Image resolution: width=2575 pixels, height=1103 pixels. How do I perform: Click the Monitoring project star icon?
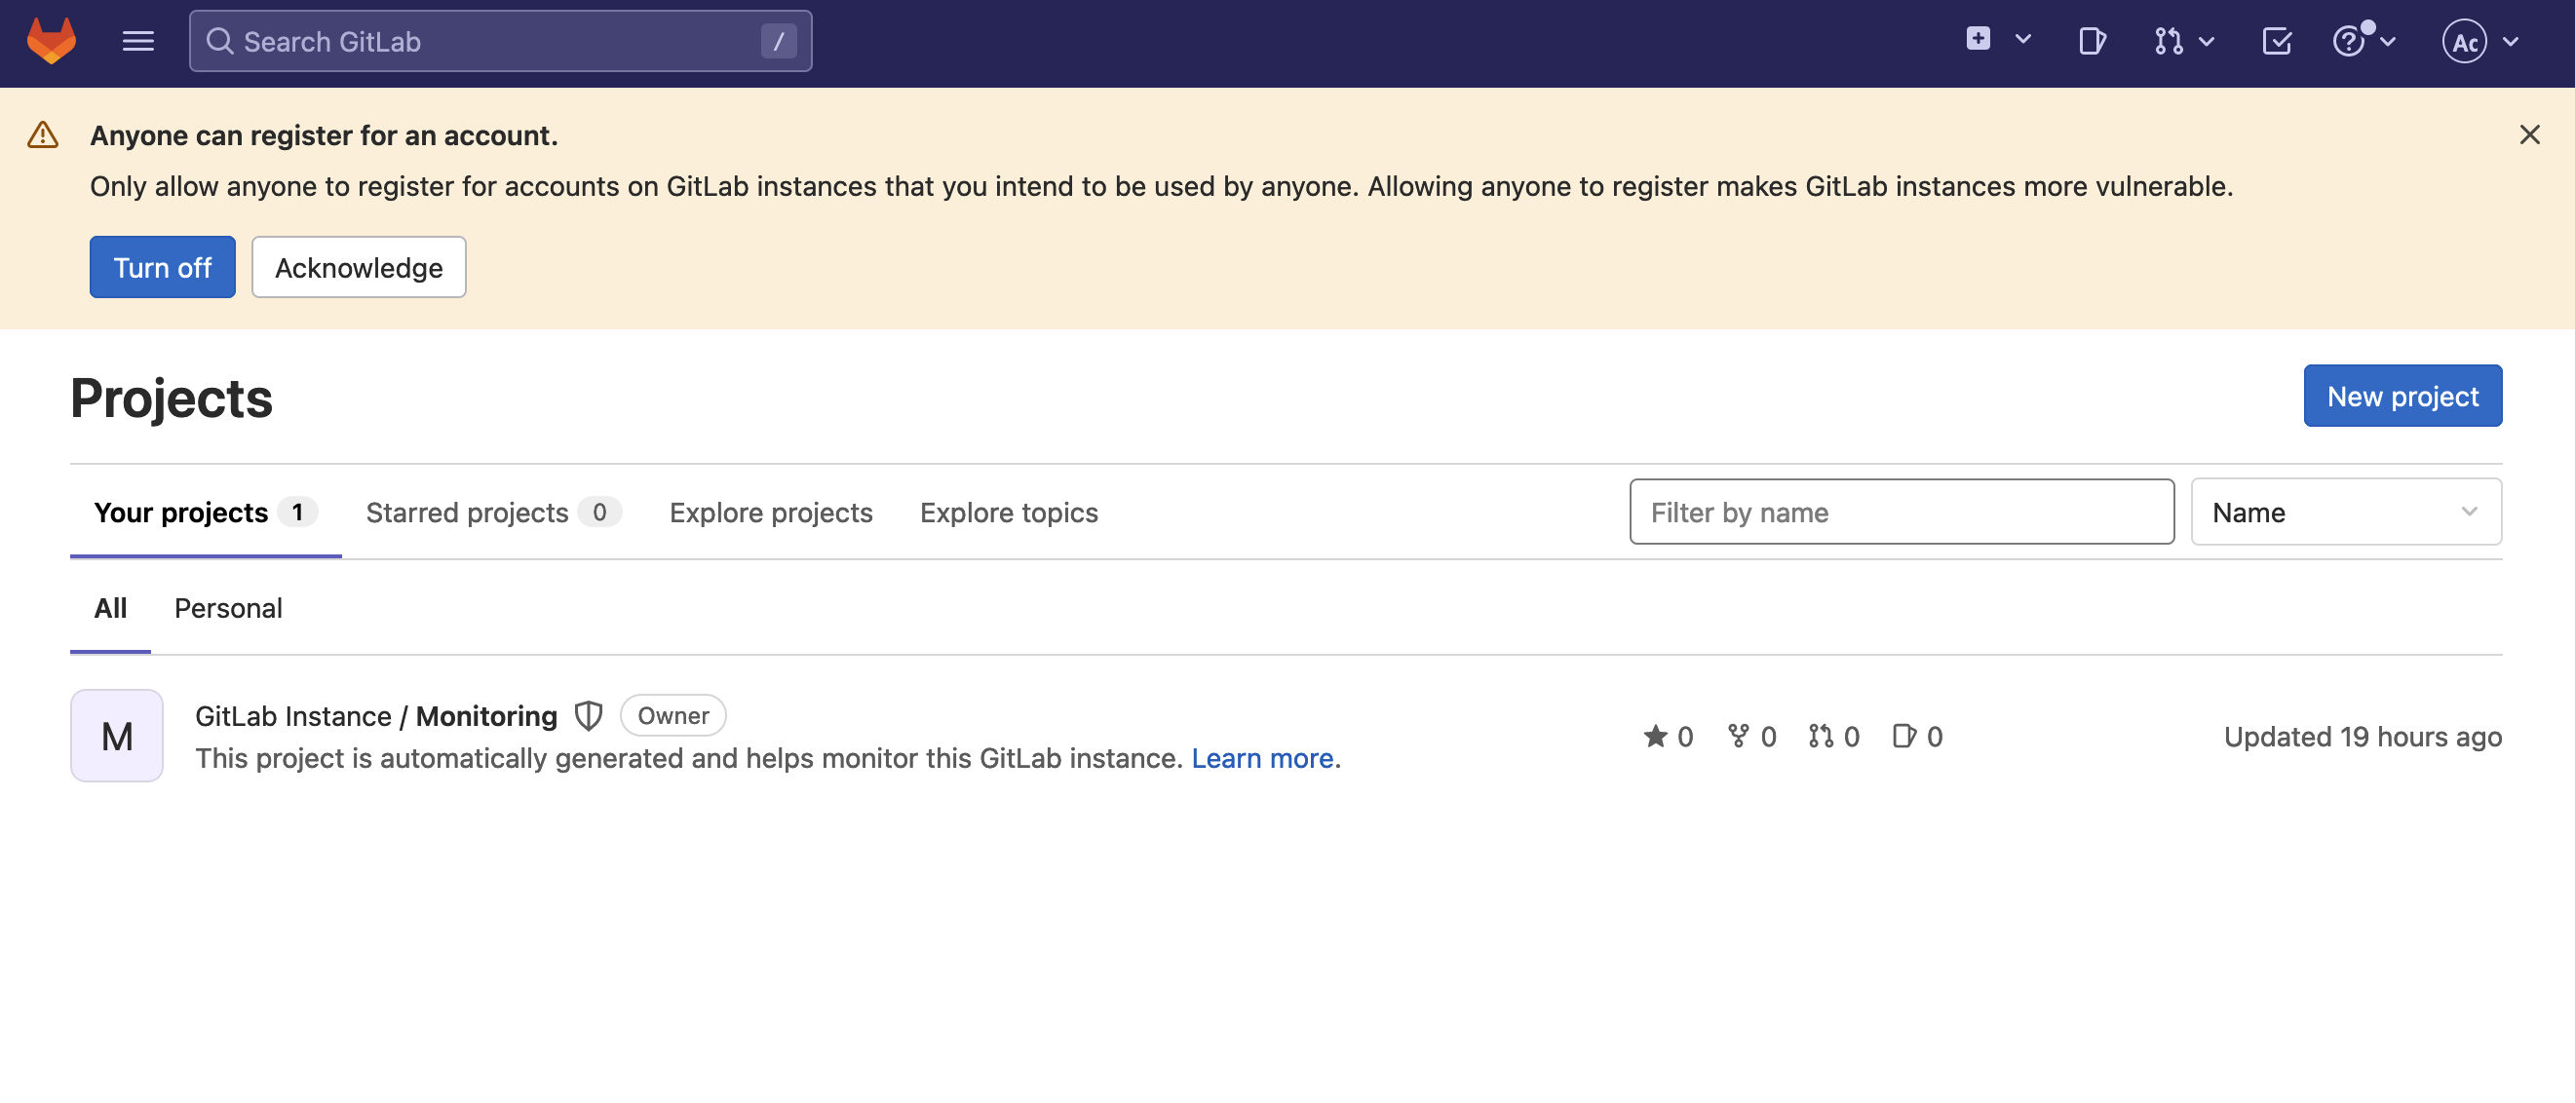click(1655, 737)
